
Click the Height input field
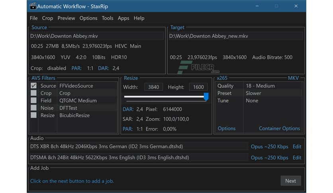[198, 87]
